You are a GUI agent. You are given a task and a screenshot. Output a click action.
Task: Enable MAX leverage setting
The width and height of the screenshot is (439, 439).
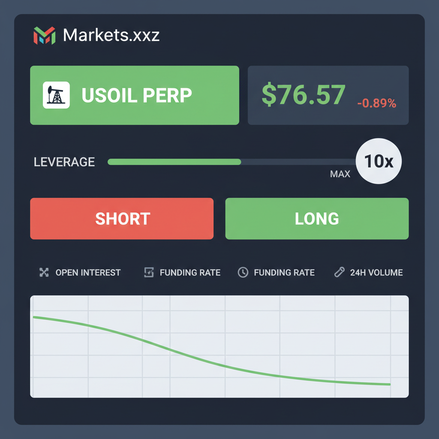pos(340,174)
